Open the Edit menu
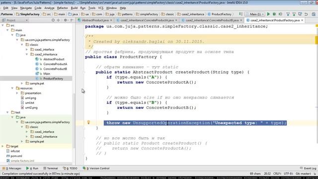 5,8
